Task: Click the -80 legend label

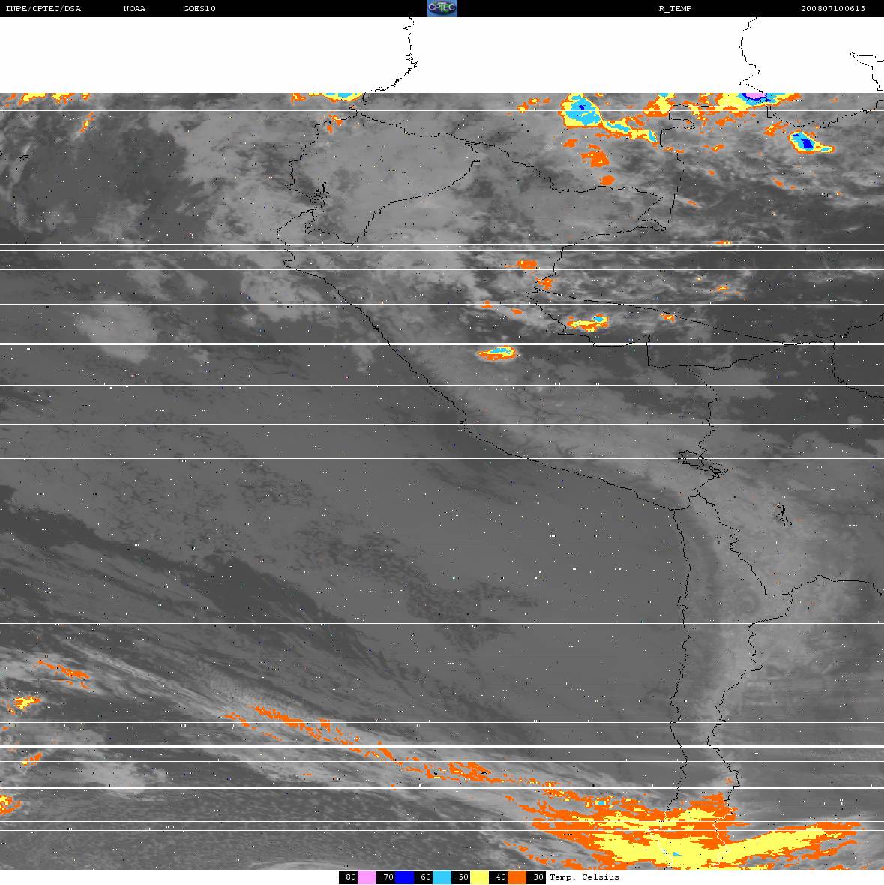Action: 348,877
